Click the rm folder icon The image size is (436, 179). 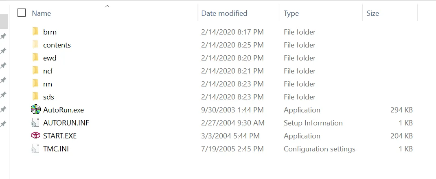coord(35,84)
